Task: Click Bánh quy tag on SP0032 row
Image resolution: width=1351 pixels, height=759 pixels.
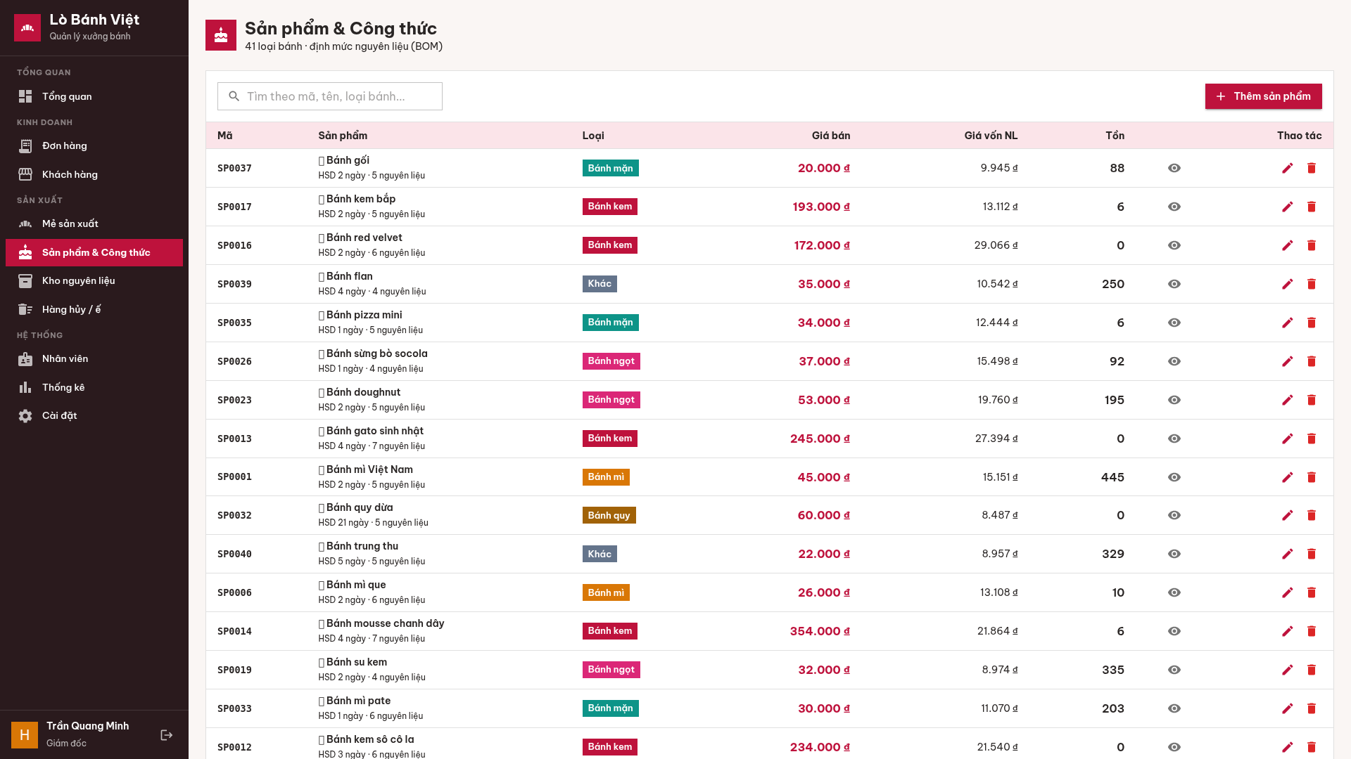Action: point(609,515)
